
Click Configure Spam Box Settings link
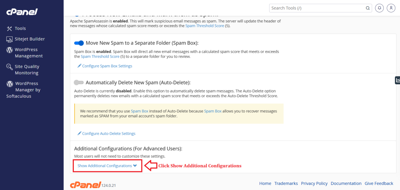107,66
